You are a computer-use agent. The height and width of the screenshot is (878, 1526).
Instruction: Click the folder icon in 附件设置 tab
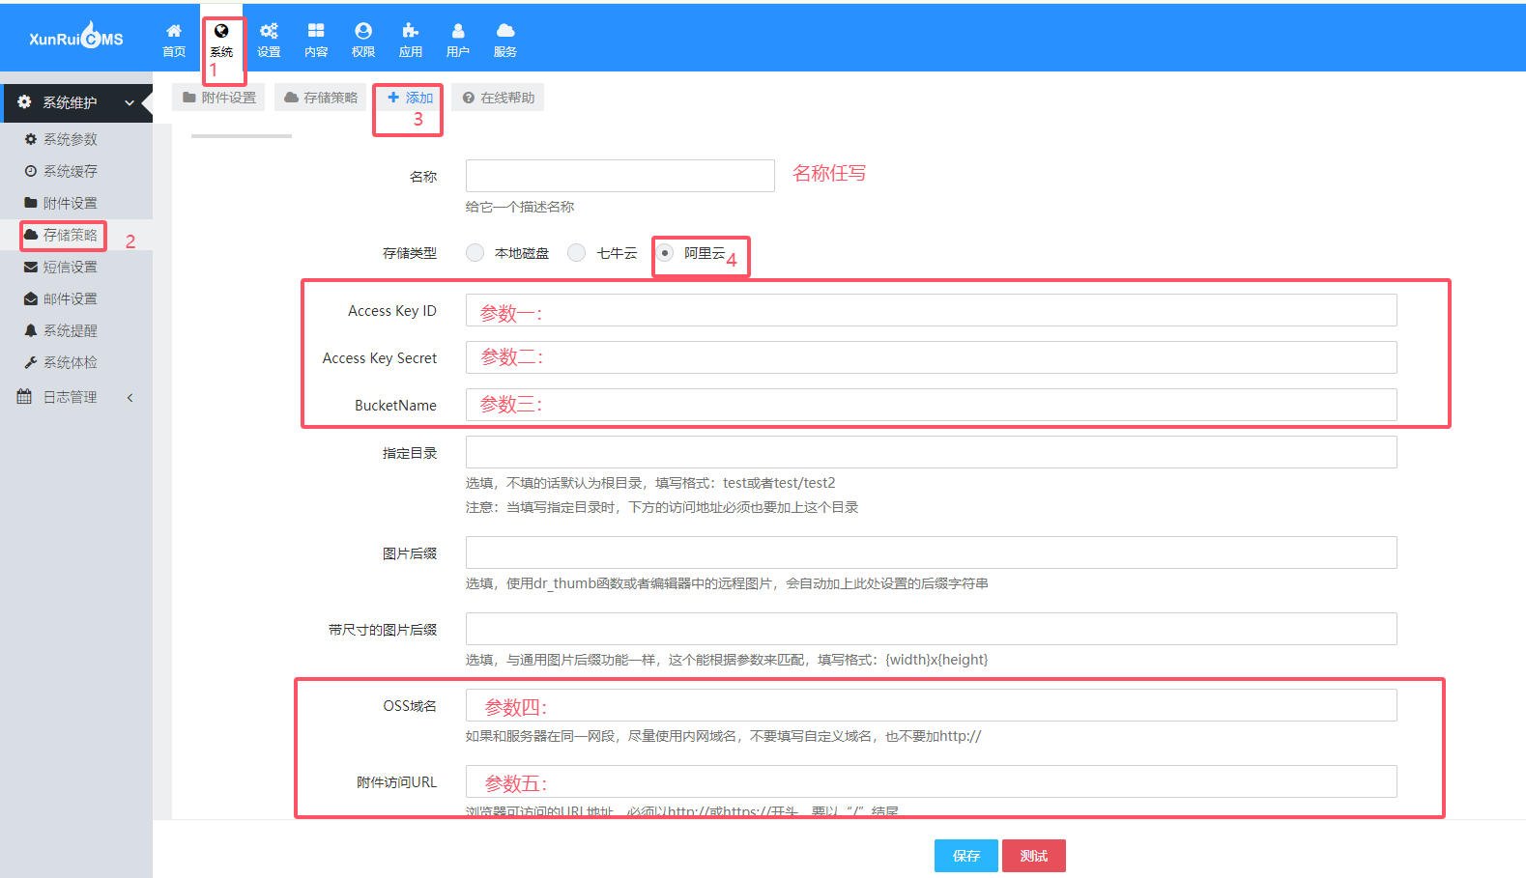(x=189, y=98)
